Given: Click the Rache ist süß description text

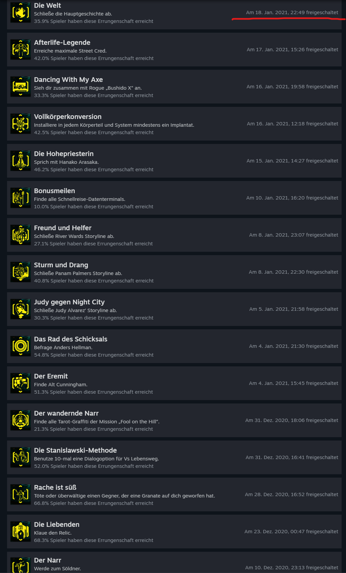Looking at the screenshot, I should (124, 496).
